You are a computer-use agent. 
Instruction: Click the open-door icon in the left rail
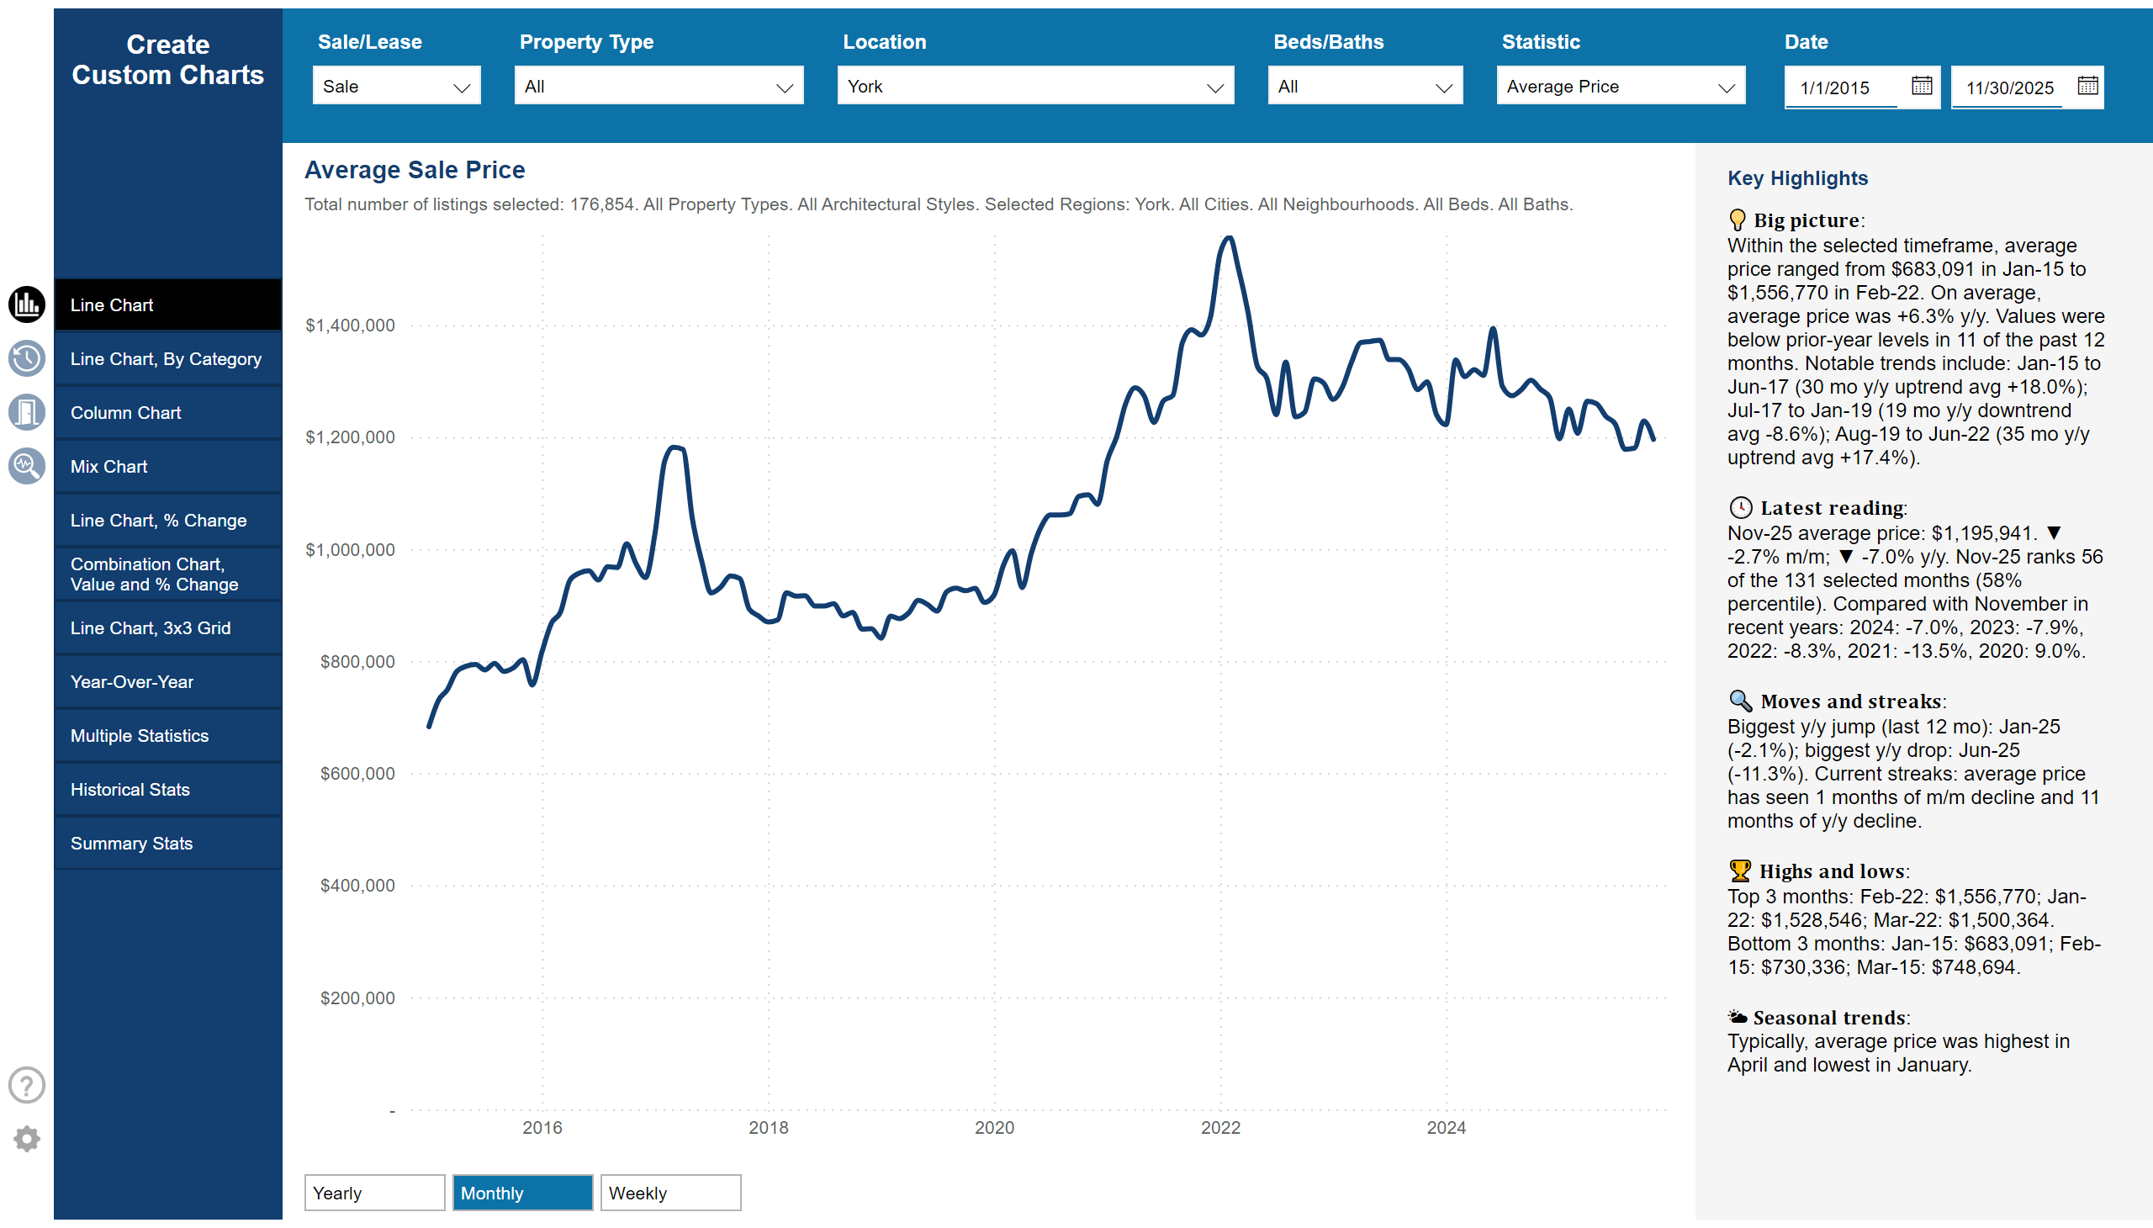(26, 412)
